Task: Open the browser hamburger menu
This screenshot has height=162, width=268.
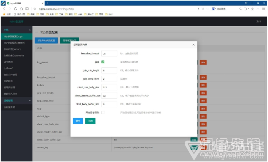Action: click(264, 9)
